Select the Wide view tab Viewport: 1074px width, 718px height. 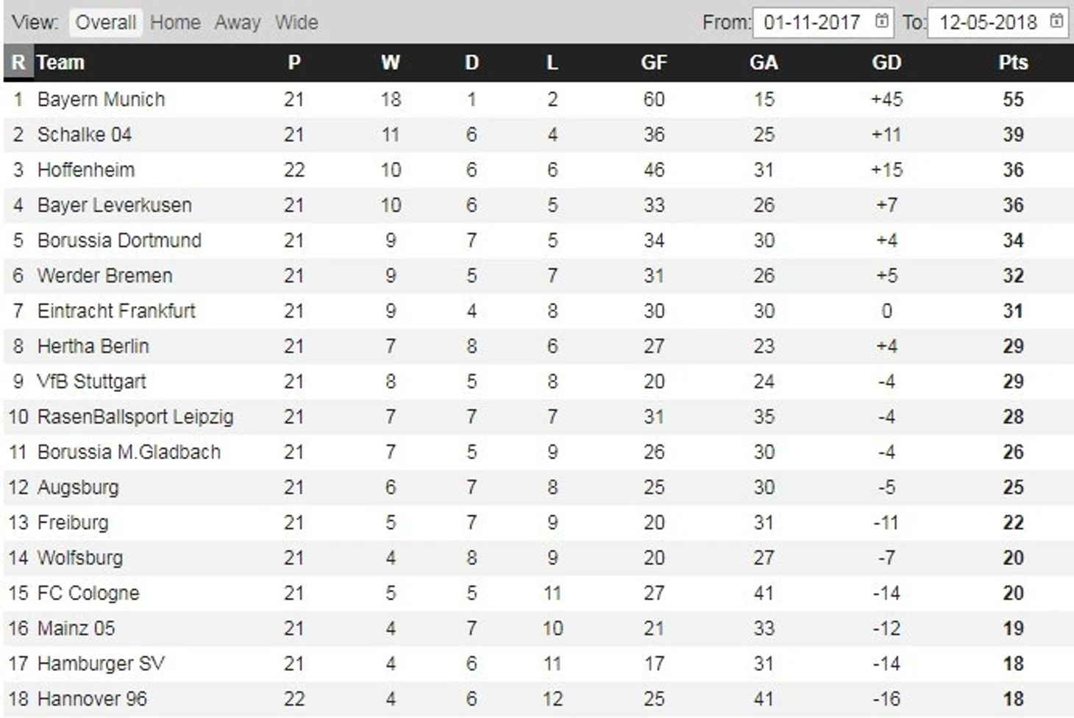coord(296,22)
